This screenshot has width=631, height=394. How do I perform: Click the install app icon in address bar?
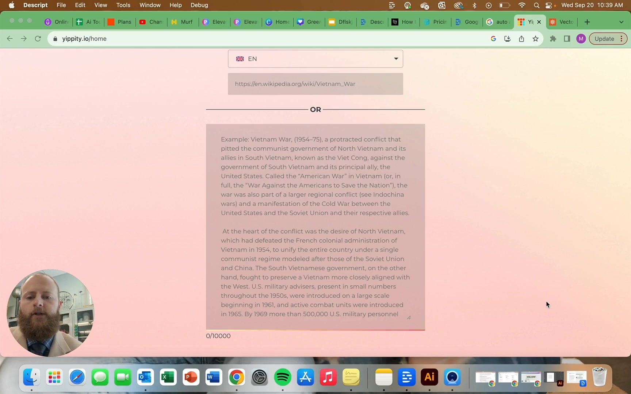click(507, 39)
